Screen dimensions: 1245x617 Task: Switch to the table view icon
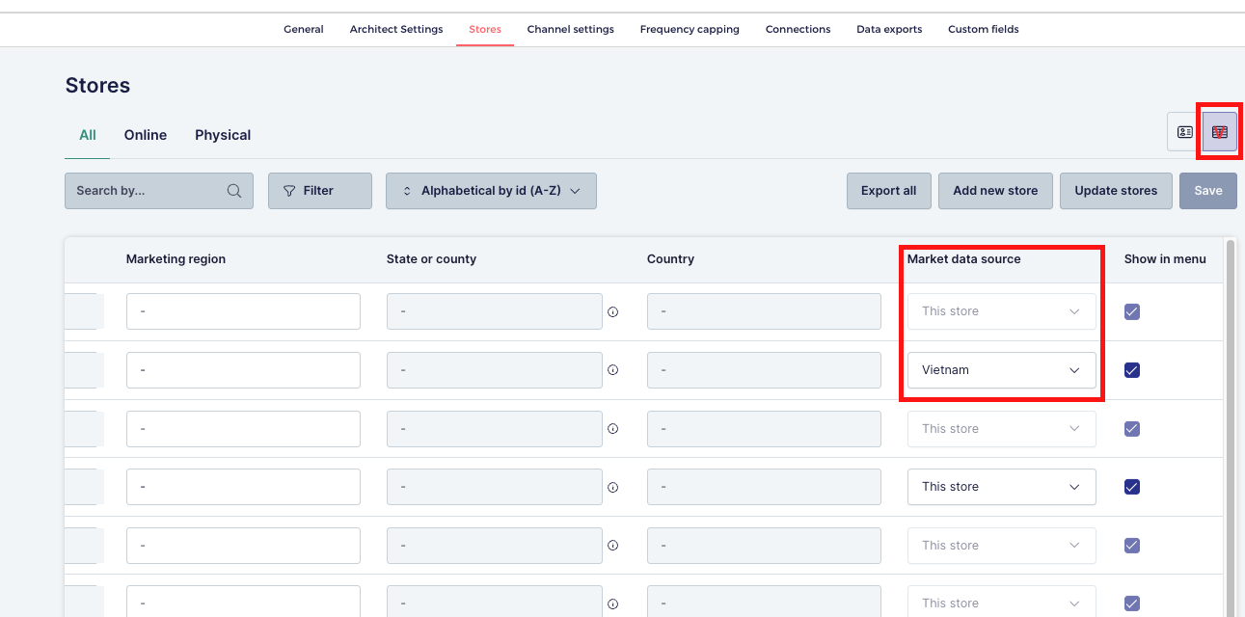1220,132
